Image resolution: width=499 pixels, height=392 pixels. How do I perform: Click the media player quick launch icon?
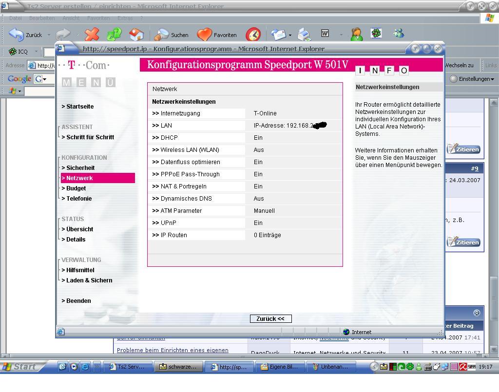click(74, 367)
